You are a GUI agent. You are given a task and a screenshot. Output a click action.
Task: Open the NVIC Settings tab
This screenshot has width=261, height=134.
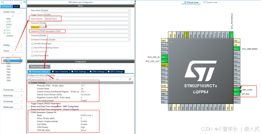[79, 71]
